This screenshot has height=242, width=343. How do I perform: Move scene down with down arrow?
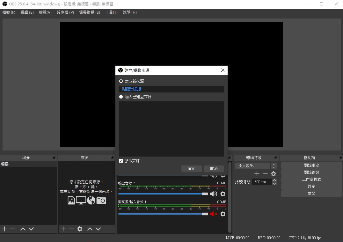click(x=31, y=229)
